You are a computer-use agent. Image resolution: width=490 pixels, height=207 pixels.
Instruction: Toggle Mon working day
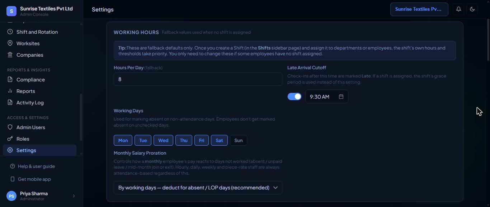click(123, 140)
